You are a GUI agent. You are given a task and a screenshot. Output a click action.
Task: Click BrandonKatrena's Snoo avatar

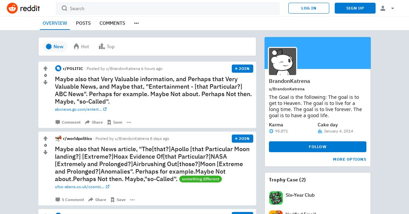coord(283,61)
